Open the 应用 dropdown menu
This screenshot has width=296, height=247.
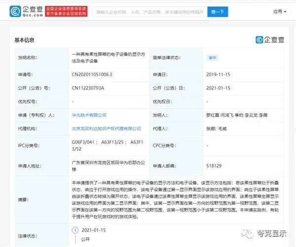pyautogui.click(x=280, y=12)
